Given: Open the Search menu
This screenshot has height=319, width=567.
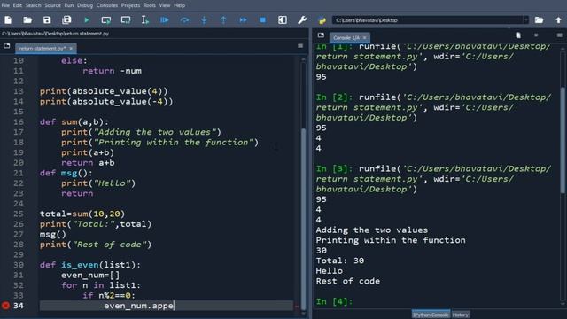Looking at the screenshot, I should click(34, 5).
